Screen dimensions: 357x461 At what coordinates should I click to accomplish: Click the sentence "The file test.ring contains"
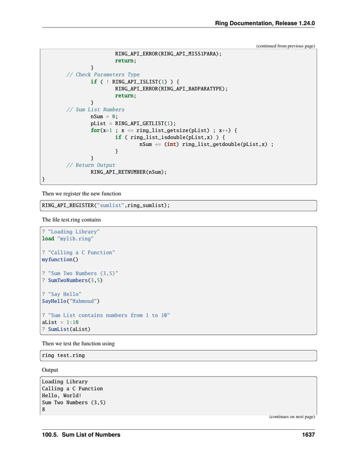pos(71,220)
